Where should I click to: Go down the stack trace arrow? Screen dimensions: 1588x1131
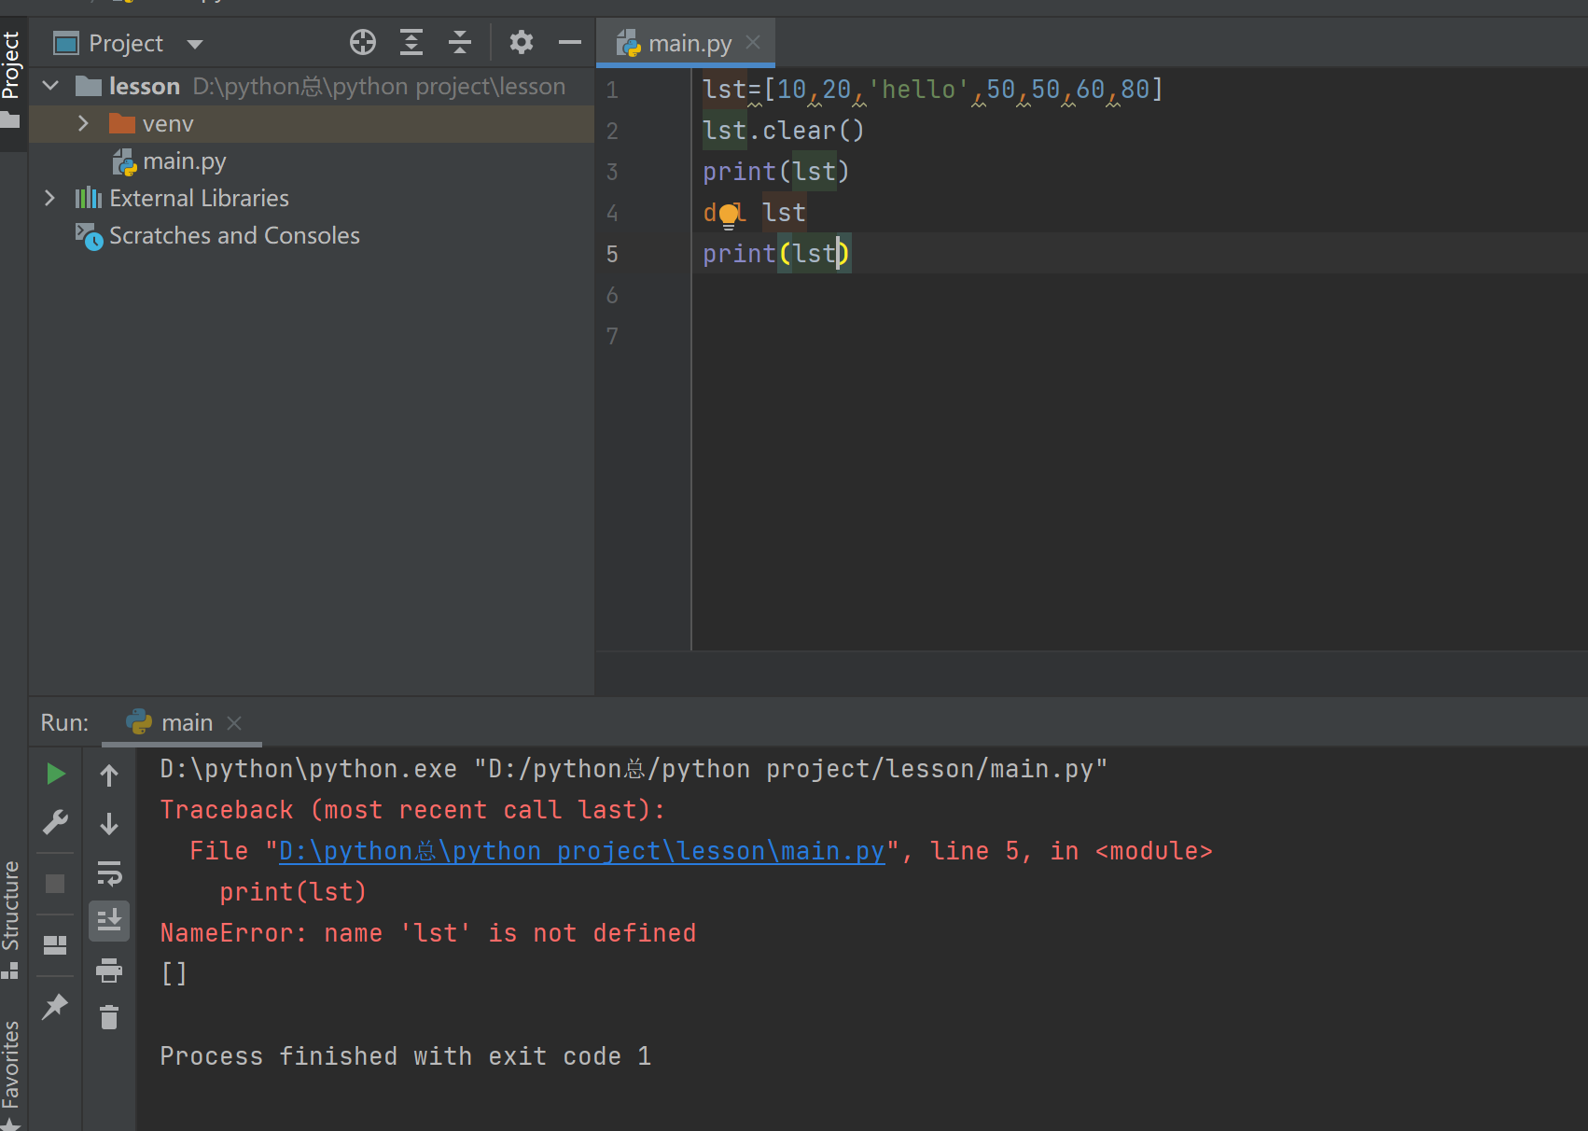point(109,823)
